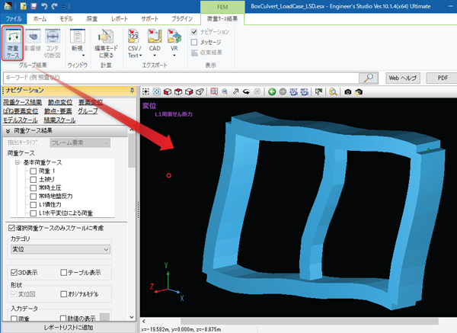
Task: Click the magnifier search result icon
Action: (333, 92)
